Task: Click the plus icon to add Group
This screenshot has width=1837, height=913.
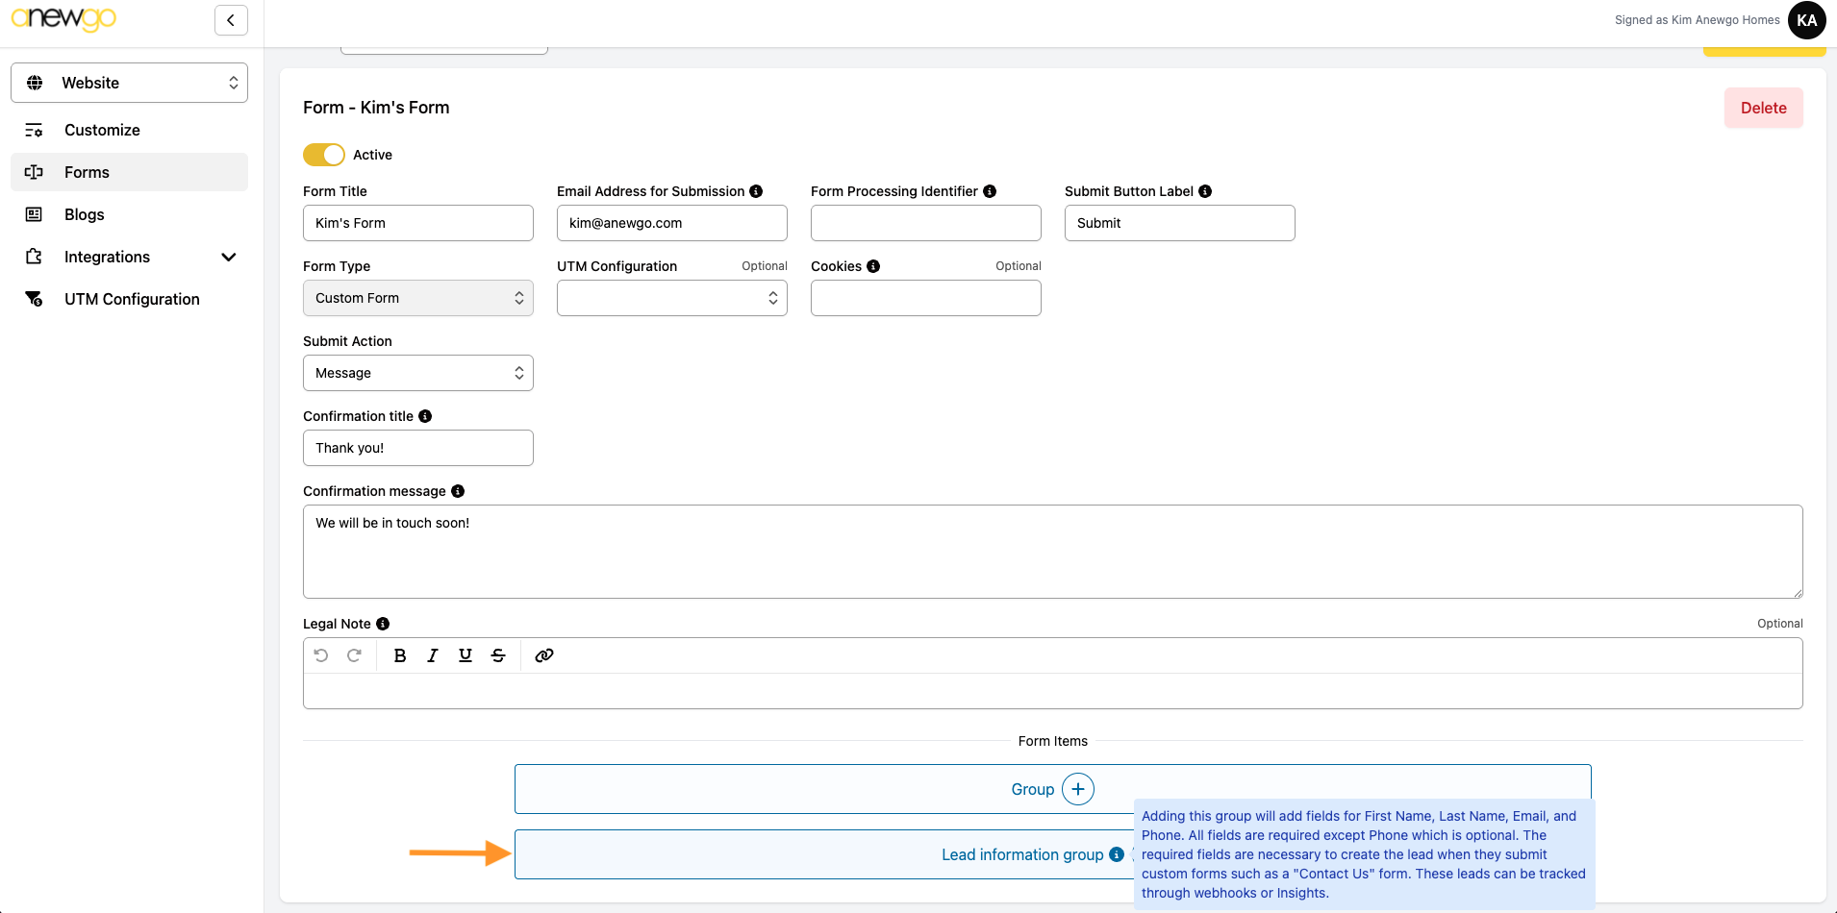Action: (1077, 789)
